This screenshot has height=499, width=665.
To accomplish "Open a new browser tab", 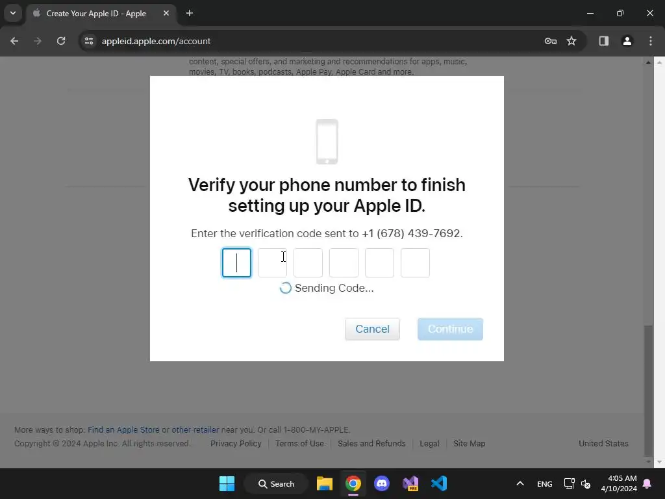I will coord(190,13).
